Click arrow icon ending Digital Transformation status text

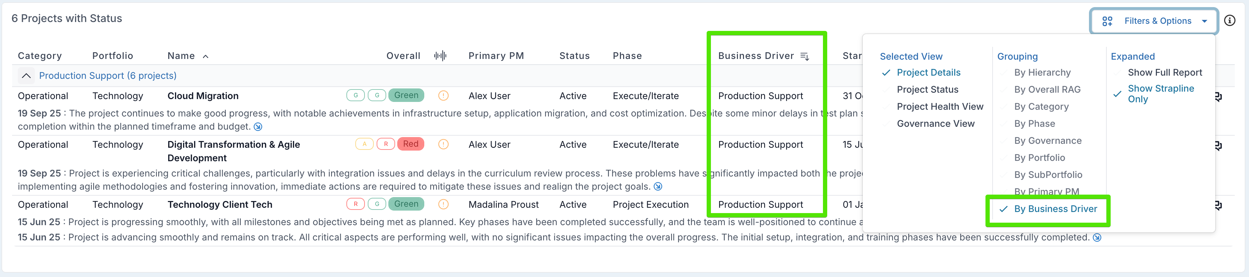tap(658, 187)
